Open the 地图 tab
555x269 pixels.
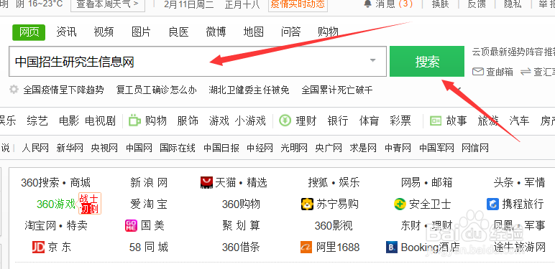point(254,32)
